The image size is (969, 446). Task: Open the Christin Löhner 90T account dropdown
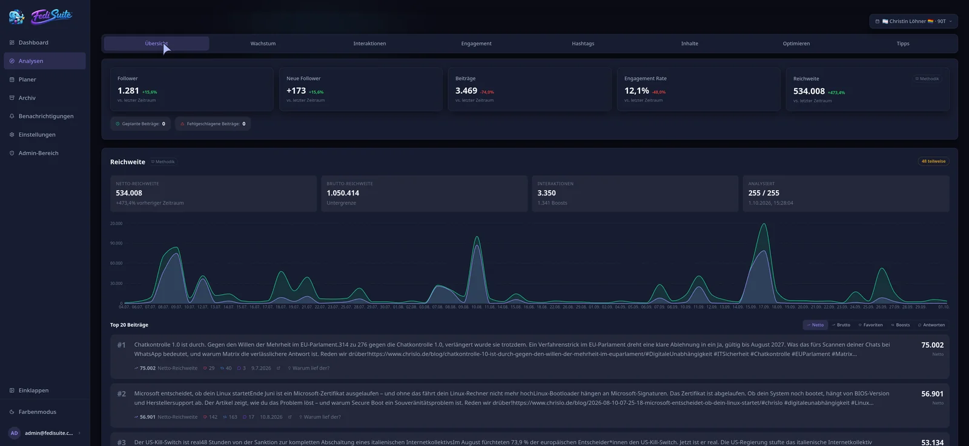tap(914, 21)
